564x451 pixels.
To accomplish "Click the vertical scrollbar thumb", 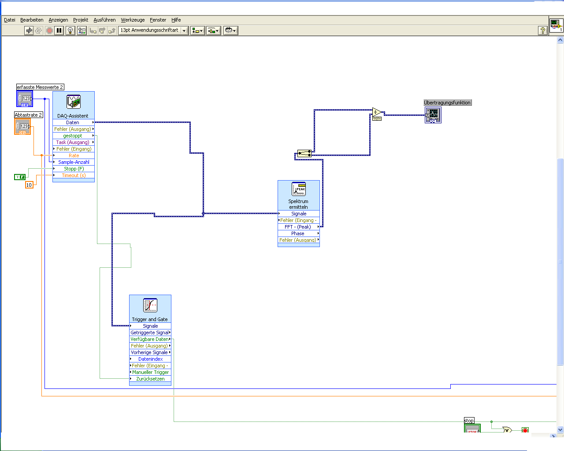I will (560, 262).
